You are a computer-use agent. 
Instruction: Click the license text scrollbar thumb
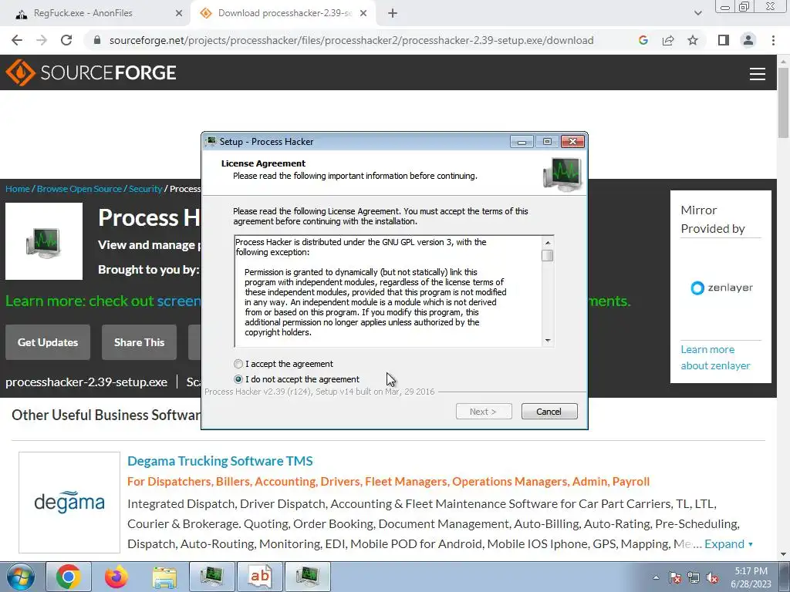tap(547, 256)
